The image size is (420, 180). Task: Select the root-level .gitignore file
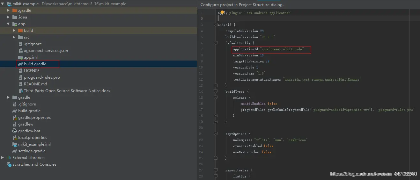coord(27,104)
